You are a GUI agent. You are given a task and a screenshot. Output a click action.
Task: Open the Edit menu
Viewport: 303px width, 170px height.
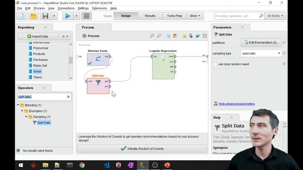pos(27,8)
